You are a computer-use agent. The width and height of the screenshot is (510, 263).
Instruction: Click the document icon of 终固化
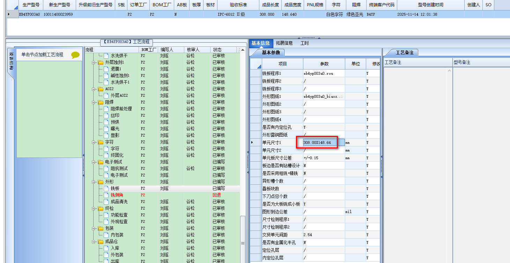pyautogui.click(x=106, y=155)
